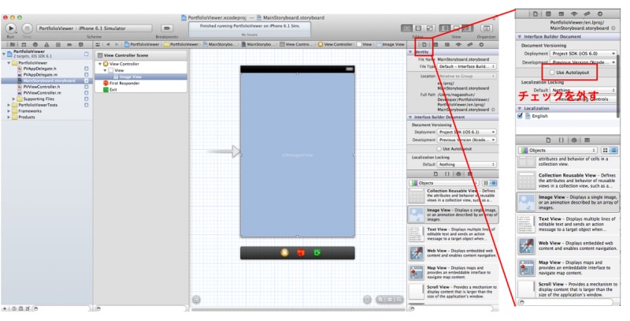
Task: Open PVViewController.m in the file list
Action: coord(43,92)
